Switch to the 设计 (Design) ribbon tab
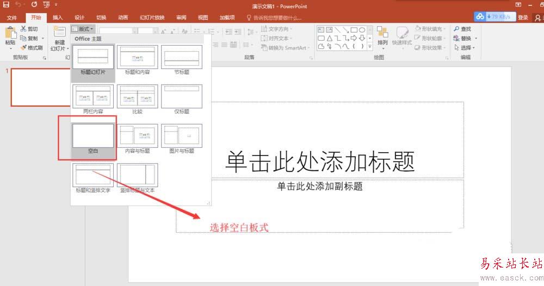544x286 pixels. click(79, 18)
